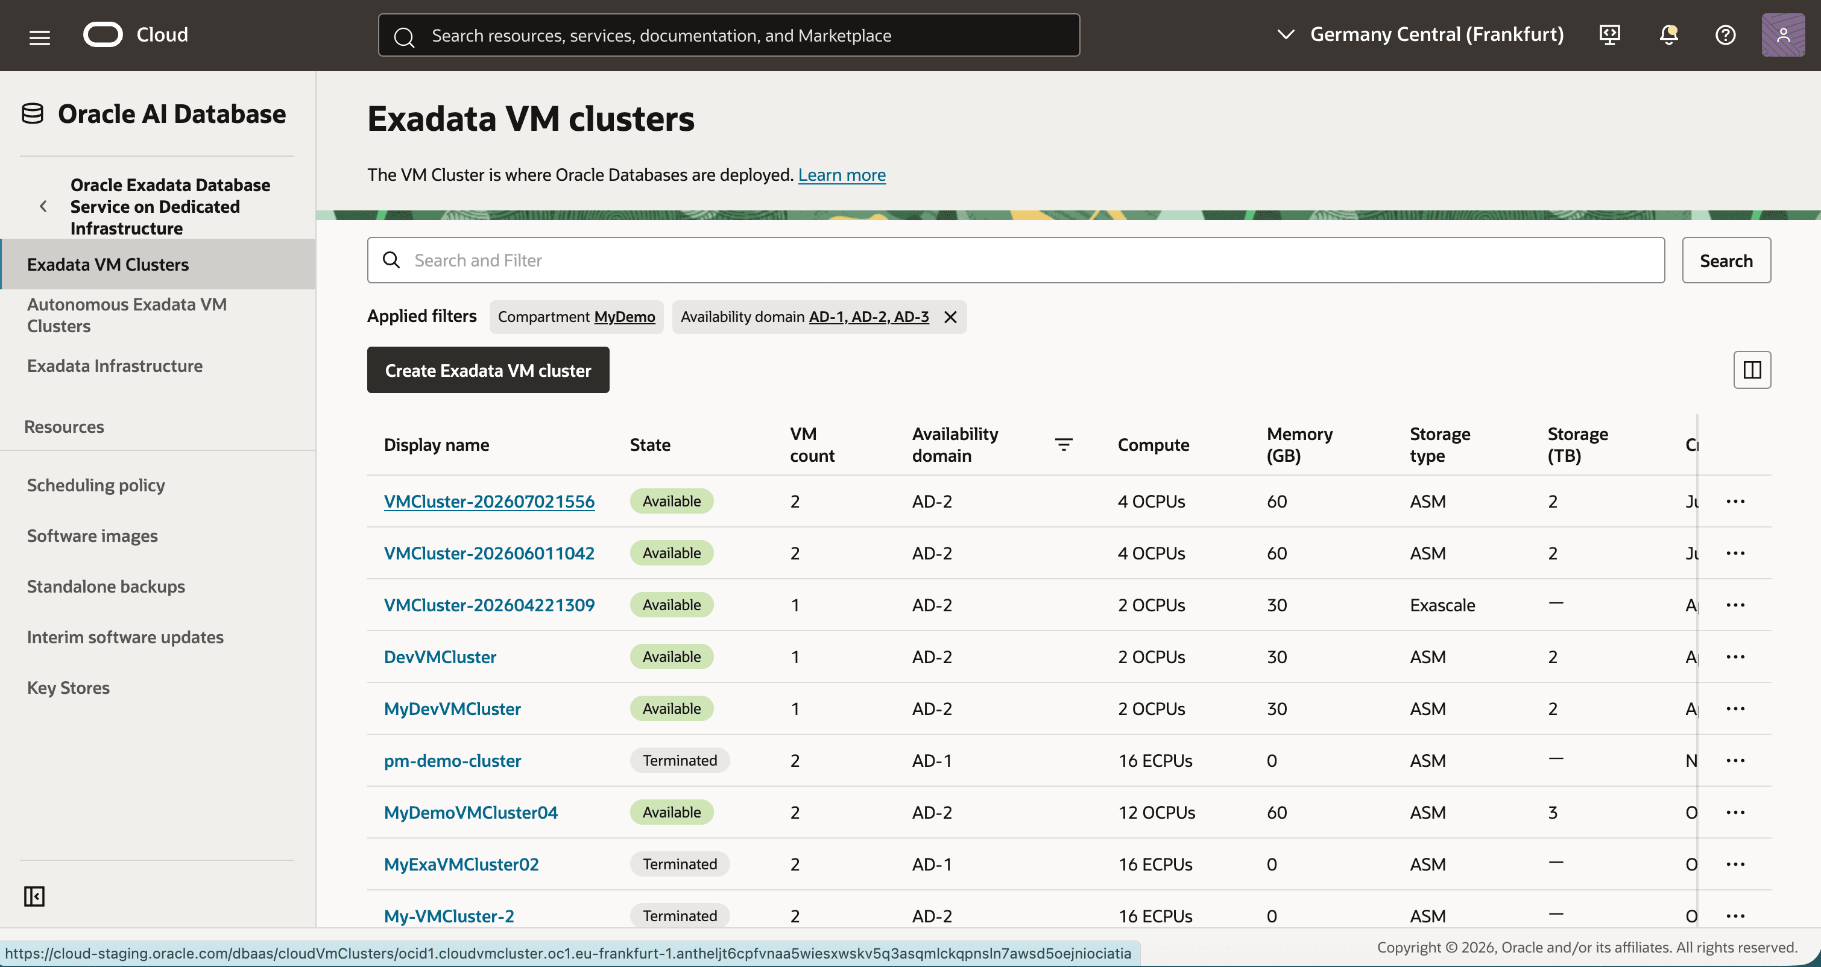
Task: Open actions menu for VMCluster-202607021556
Action: pos(1735,501)
